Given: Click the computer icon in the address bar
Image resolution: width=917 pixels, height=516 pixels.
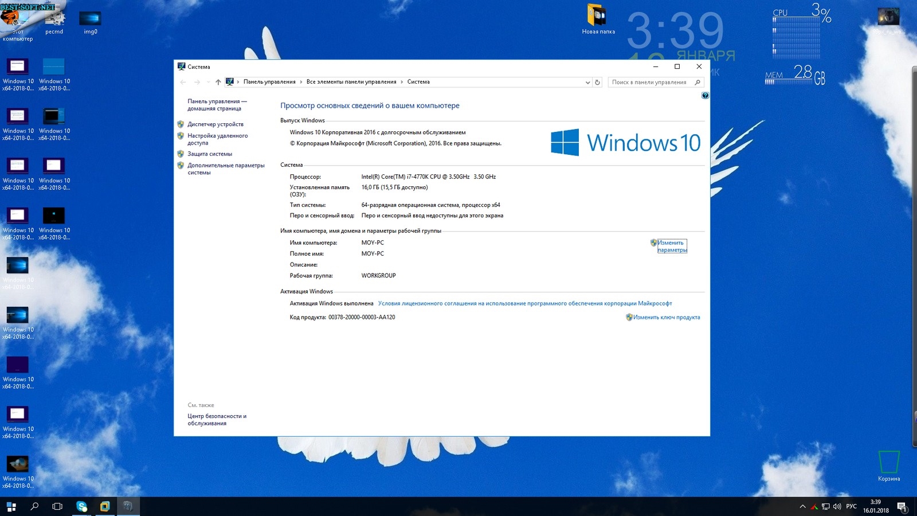Looking at the screenshot, I should point(230,82).
